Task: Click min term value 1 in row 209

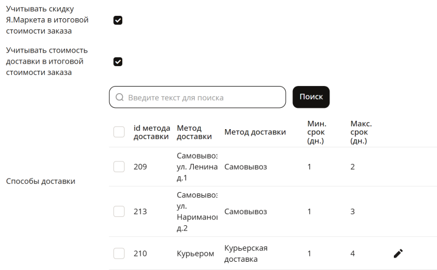Action: point(309,167)
